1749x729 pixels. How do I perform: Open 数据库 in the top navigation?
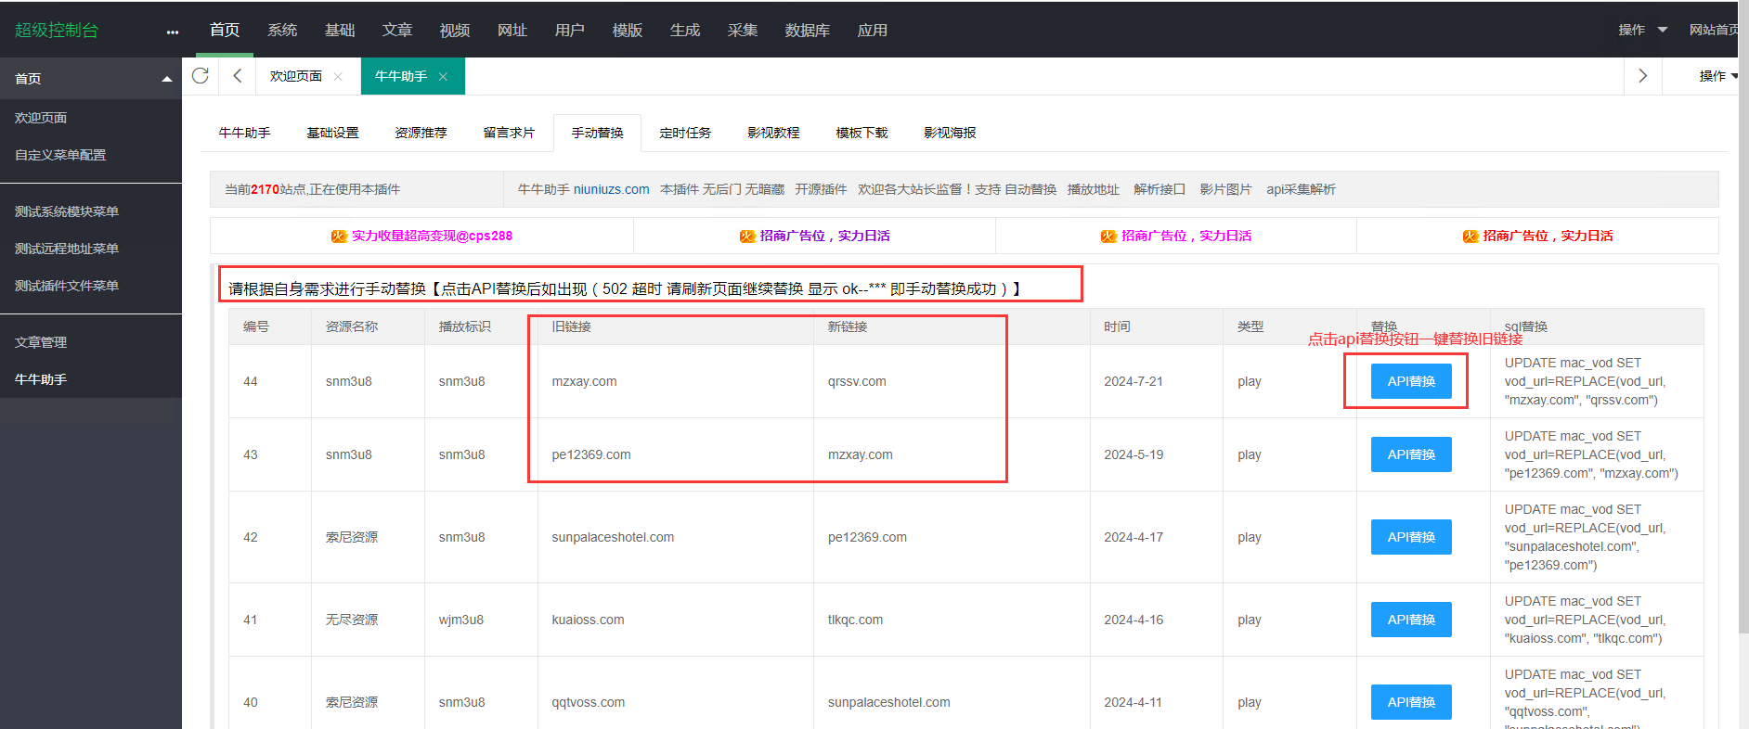tap(808, 30)
